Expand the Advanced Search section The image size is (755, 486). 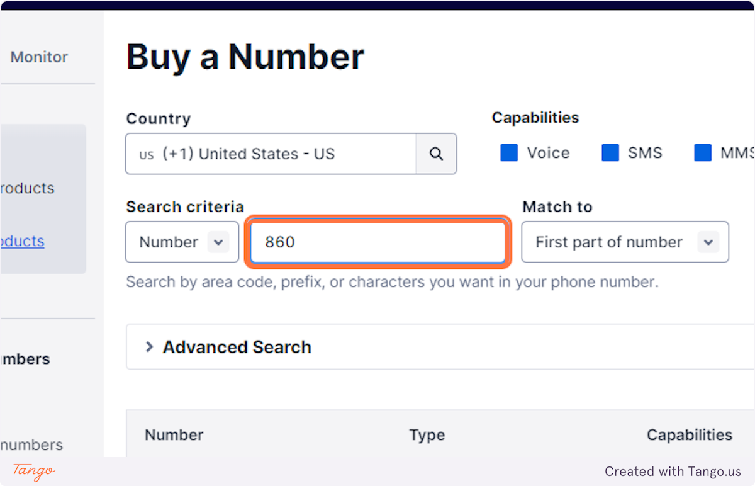pos(237,347)
